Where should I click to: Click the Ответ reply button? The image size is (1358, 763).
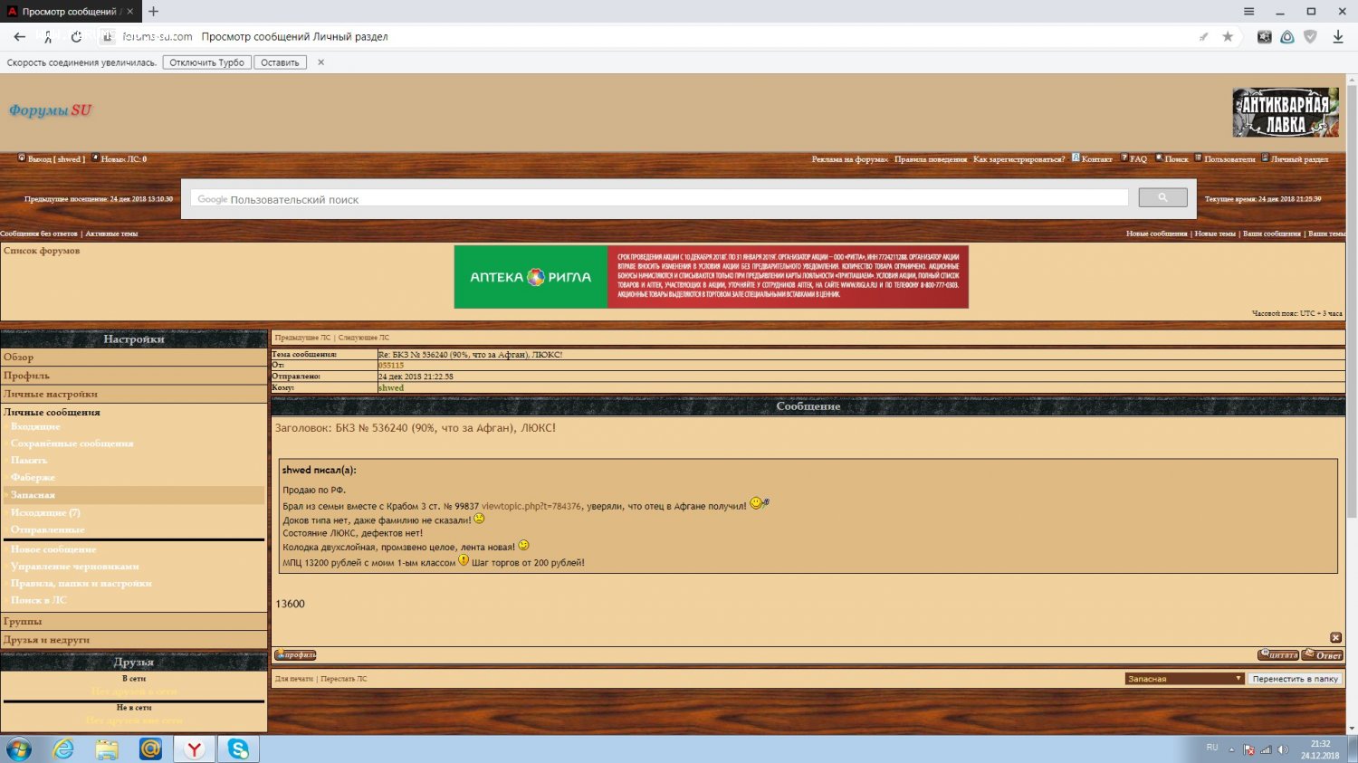coord(1323,655)
